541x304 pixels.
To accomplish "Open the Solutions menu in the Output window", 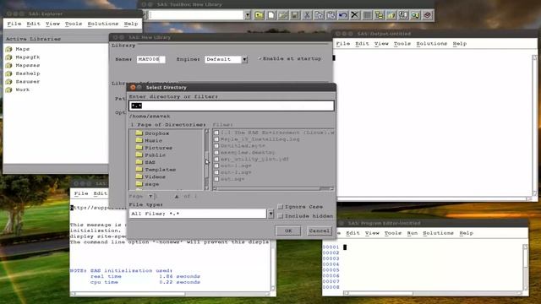I will coord(432,44).
